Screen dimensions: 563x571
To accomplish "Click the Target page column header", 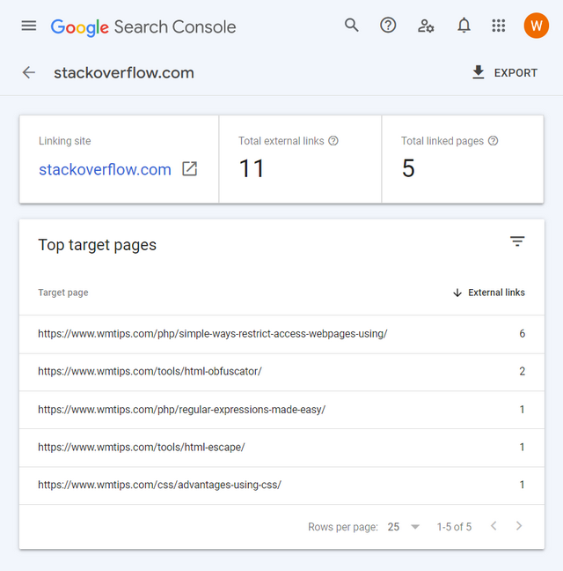I will 63,293.
